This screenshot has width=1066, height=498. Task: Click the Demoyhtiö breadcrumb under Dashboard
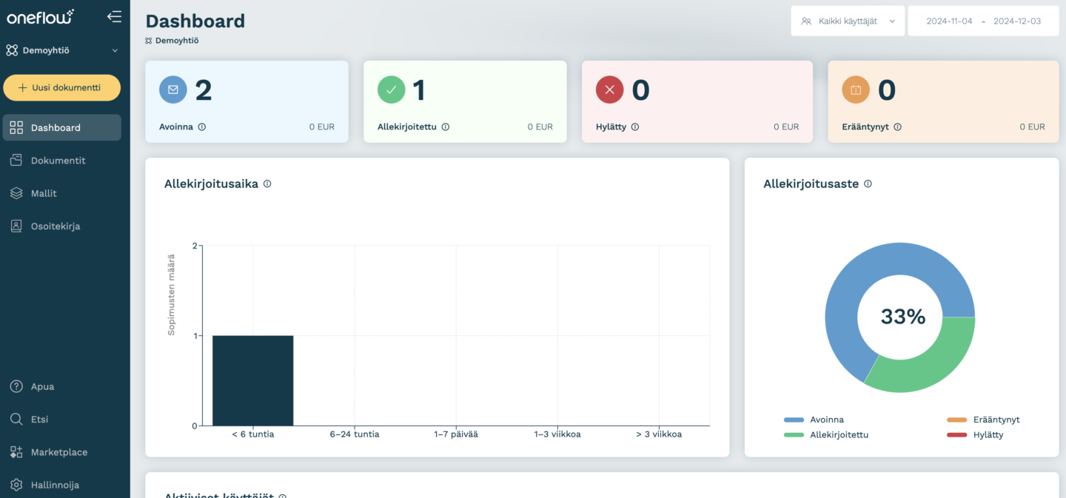coord(172,41)
